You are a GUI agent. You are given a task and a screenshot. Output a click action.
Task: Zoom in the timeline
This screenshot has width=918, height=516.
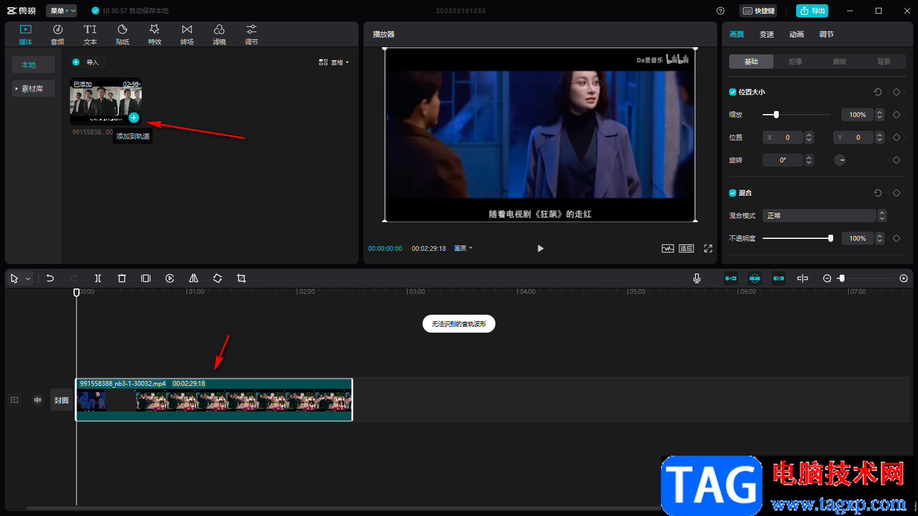904,278
